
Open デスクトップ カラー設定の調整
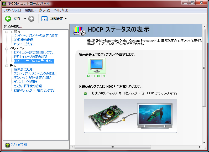[x=32, y=78]
